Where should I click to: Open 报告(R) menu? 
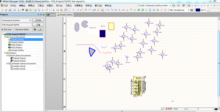pyautogui.click(x=89, y=6)
